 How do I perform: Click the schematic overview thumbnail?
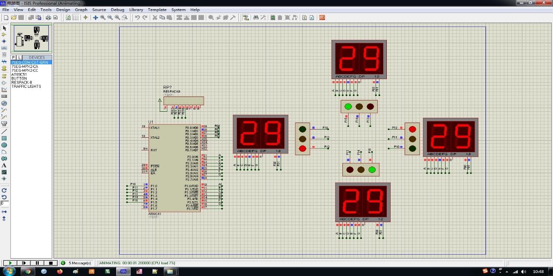pos(31,38)
